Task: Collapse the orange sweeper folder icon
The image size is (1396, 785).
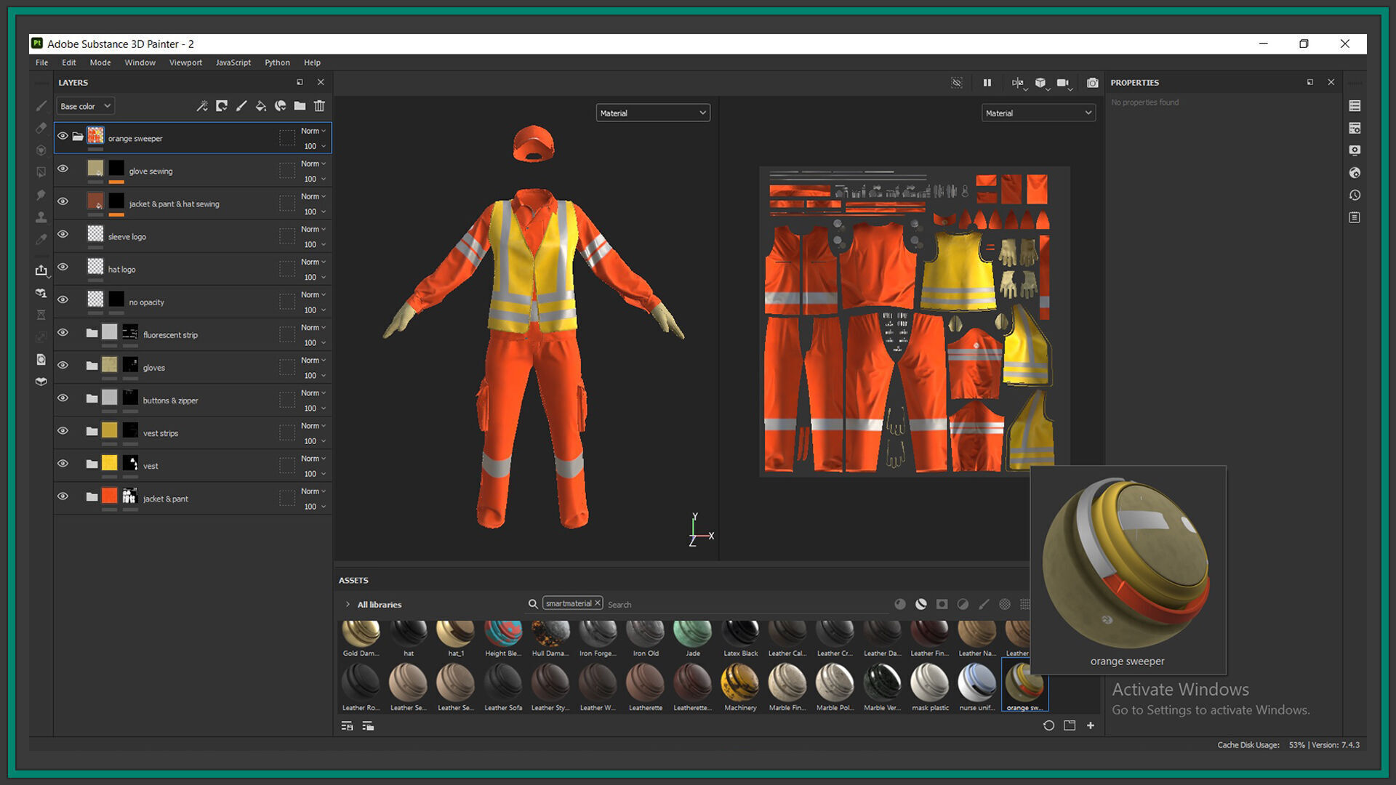Action: pyautogui.click(x=78, y=137)
